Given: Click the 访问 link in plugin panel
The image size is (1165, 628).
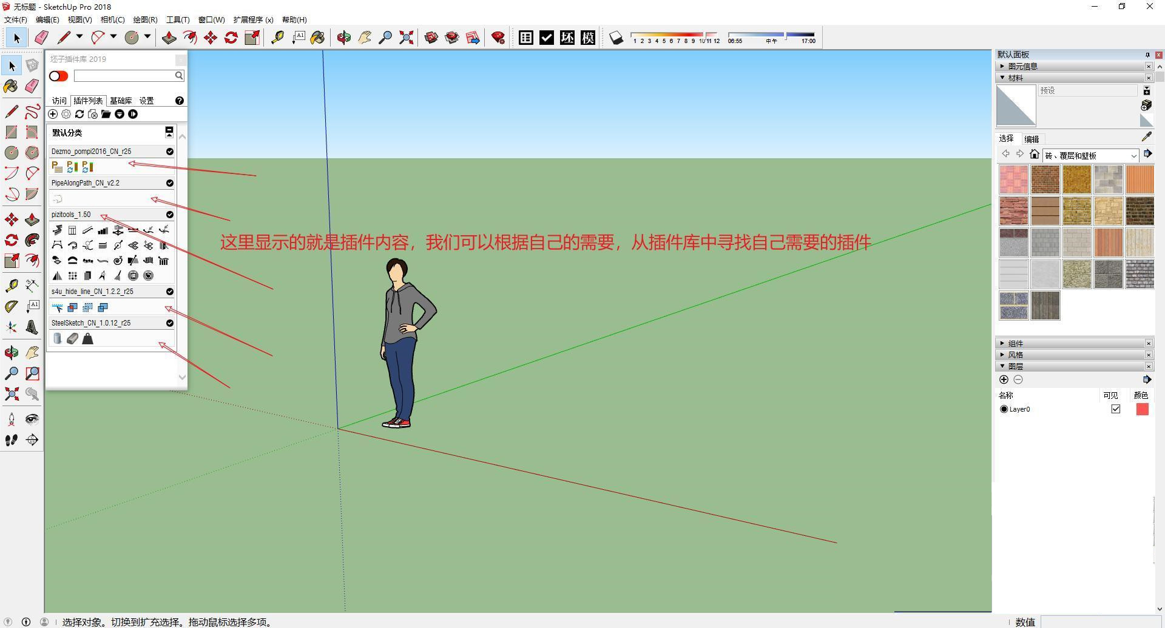Looking at the screenshot, I should [59, 101].
